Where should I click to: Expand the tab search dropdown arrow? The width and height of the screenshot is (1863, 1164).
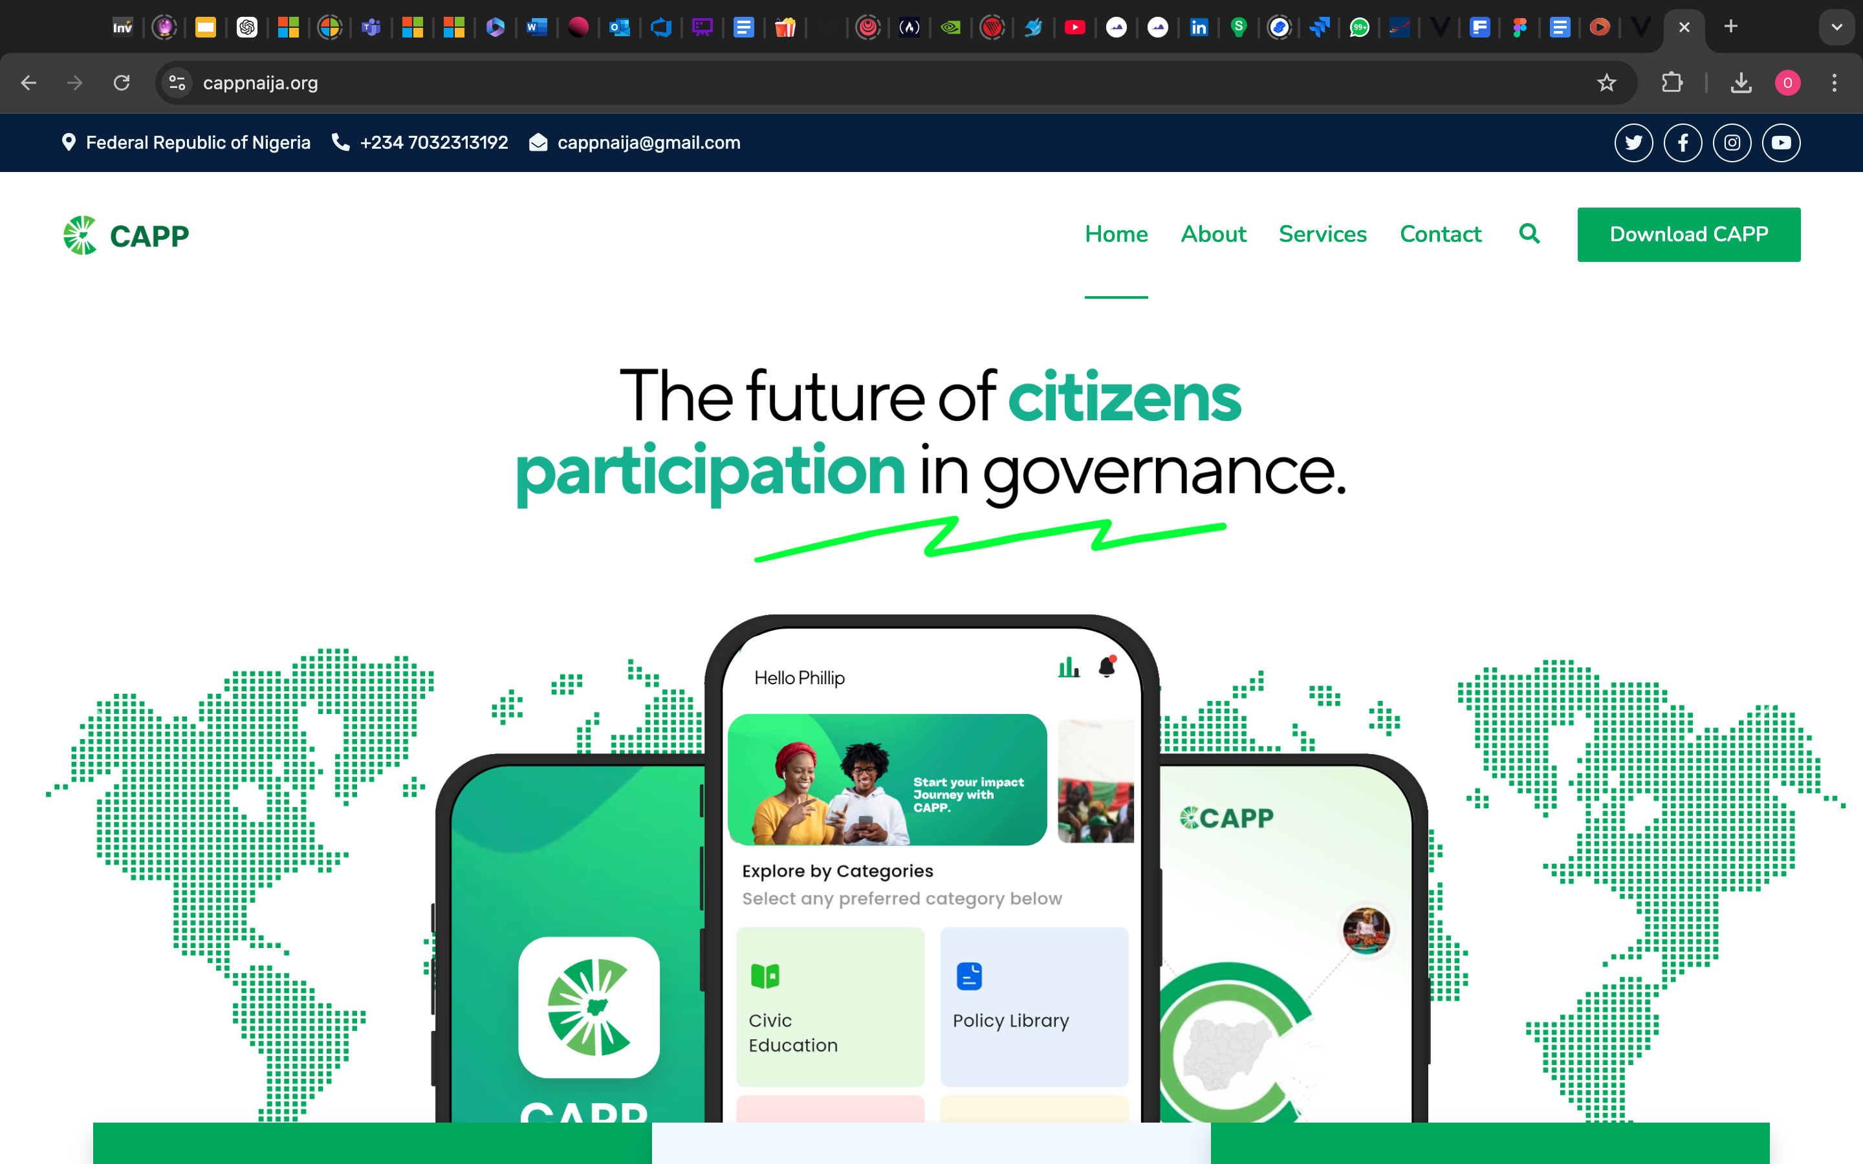pyautogui.click(x=1837, y=27)
